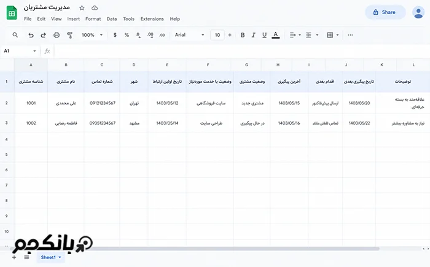Open horizontal align options

point(292,35)
